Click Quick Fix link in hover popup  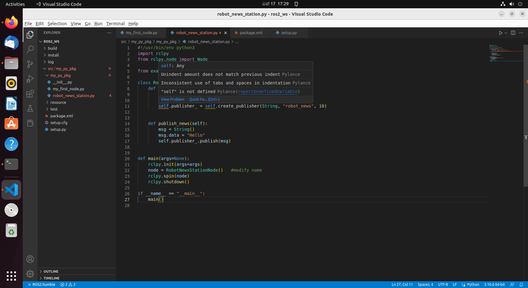[204, 99]
